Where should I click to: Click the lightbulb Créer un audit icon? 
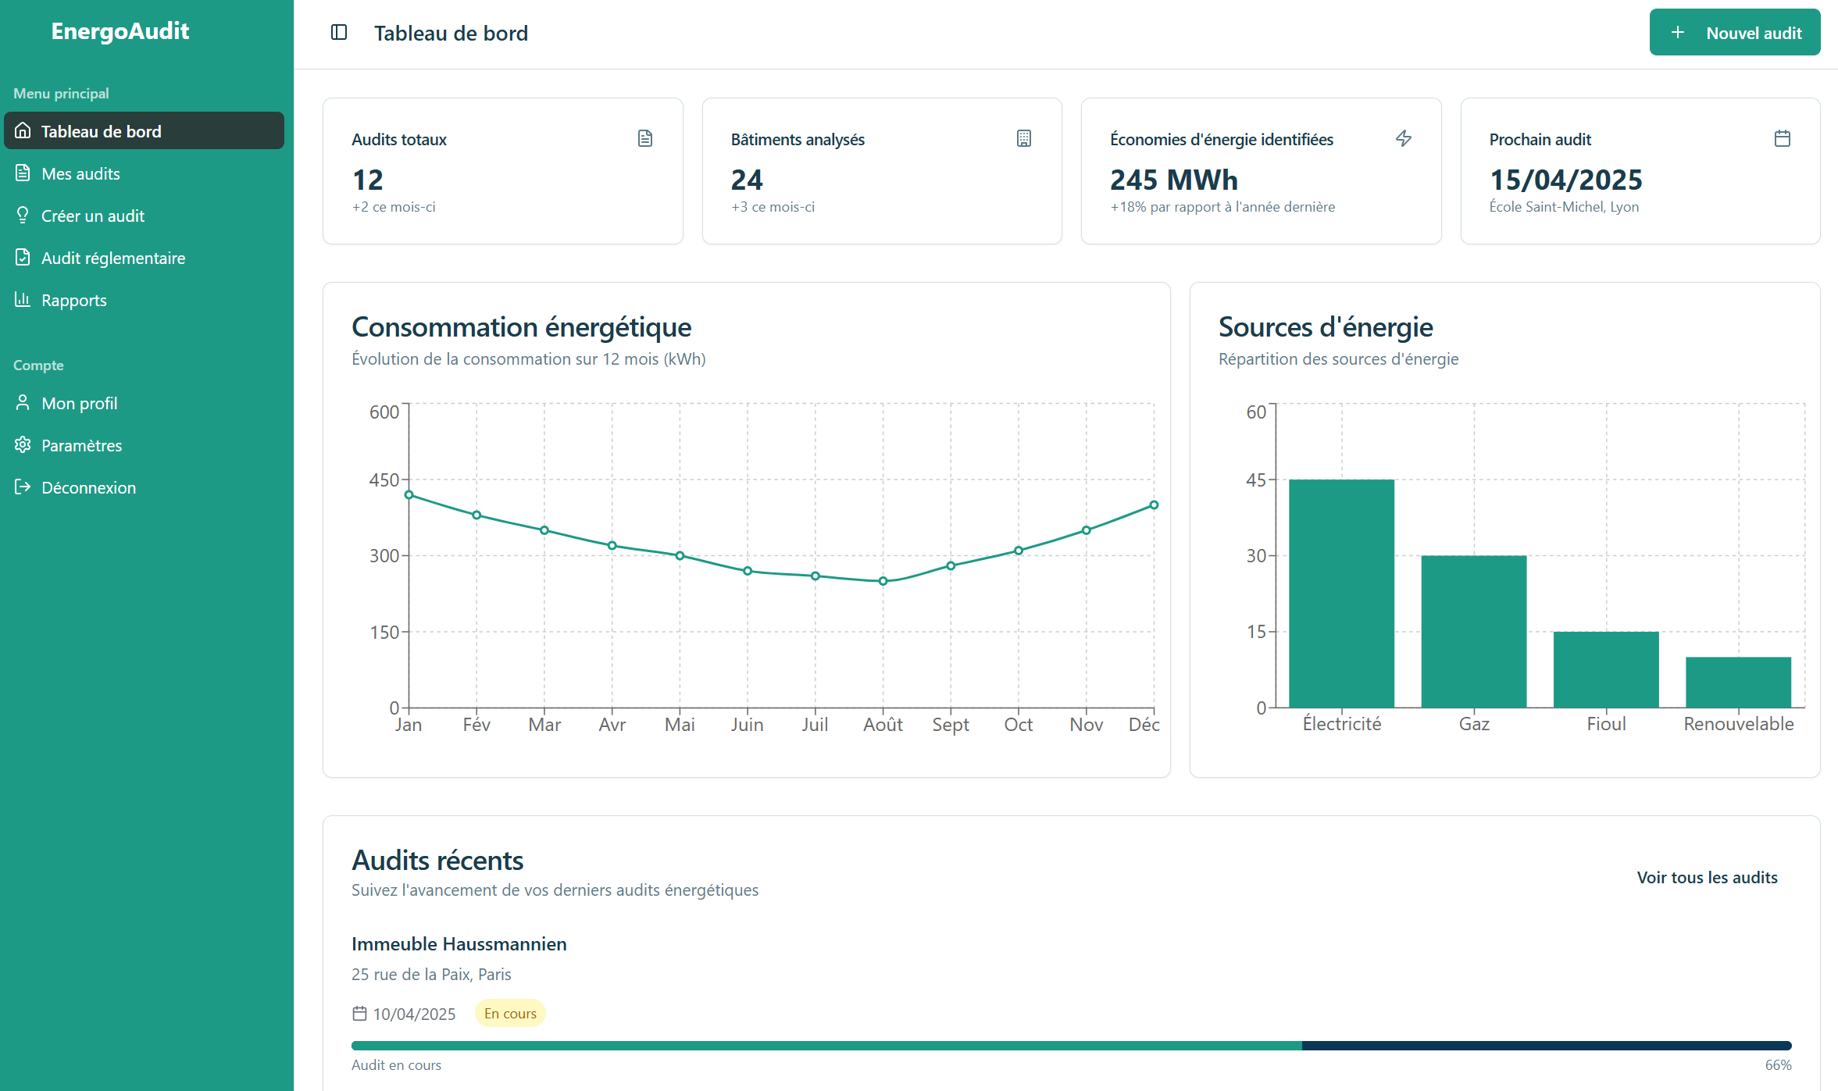click(x=23, y=216)
